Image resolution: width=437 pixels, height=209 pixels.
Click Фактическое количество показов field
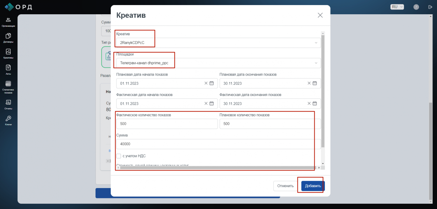click(167, 124)
